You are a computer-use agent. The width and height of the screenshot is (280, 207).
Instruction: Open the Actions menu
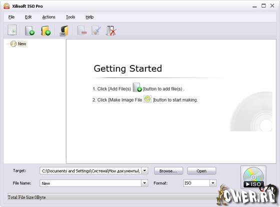[x=49, y=17]
